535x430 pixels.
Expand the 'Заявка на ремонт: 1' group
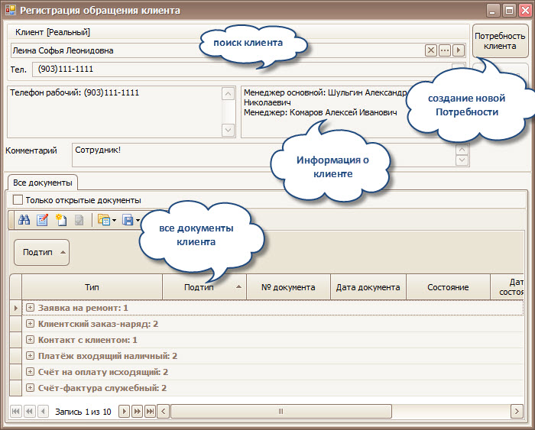[31, 307]
